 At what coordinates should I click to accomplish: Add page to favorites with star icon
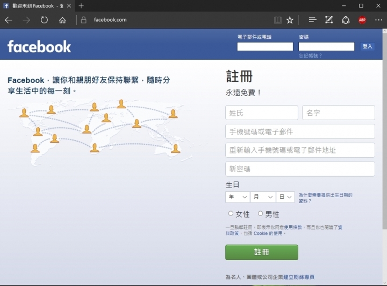[290, 20]
